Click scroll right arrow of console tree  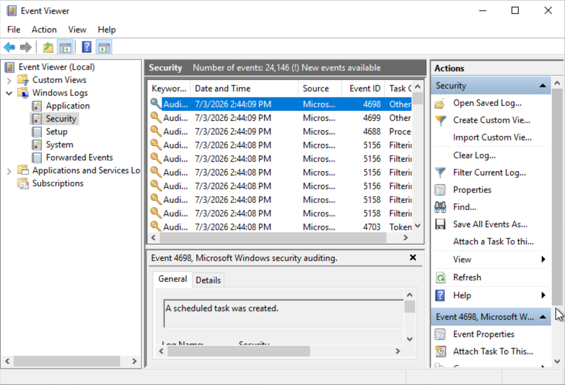pos(134,361)
